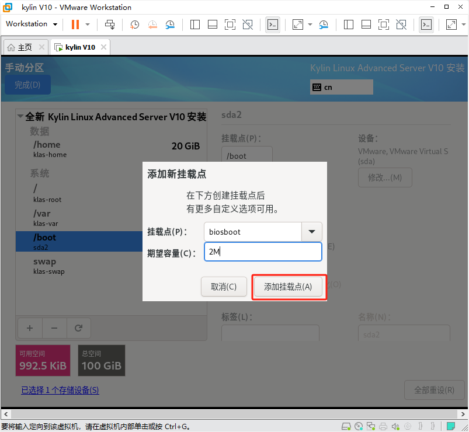Image resolution: width=469 pixels, height=432 pixels.
Task: Revert to the previous snapshot icon
Action: (x=152, y=25)
